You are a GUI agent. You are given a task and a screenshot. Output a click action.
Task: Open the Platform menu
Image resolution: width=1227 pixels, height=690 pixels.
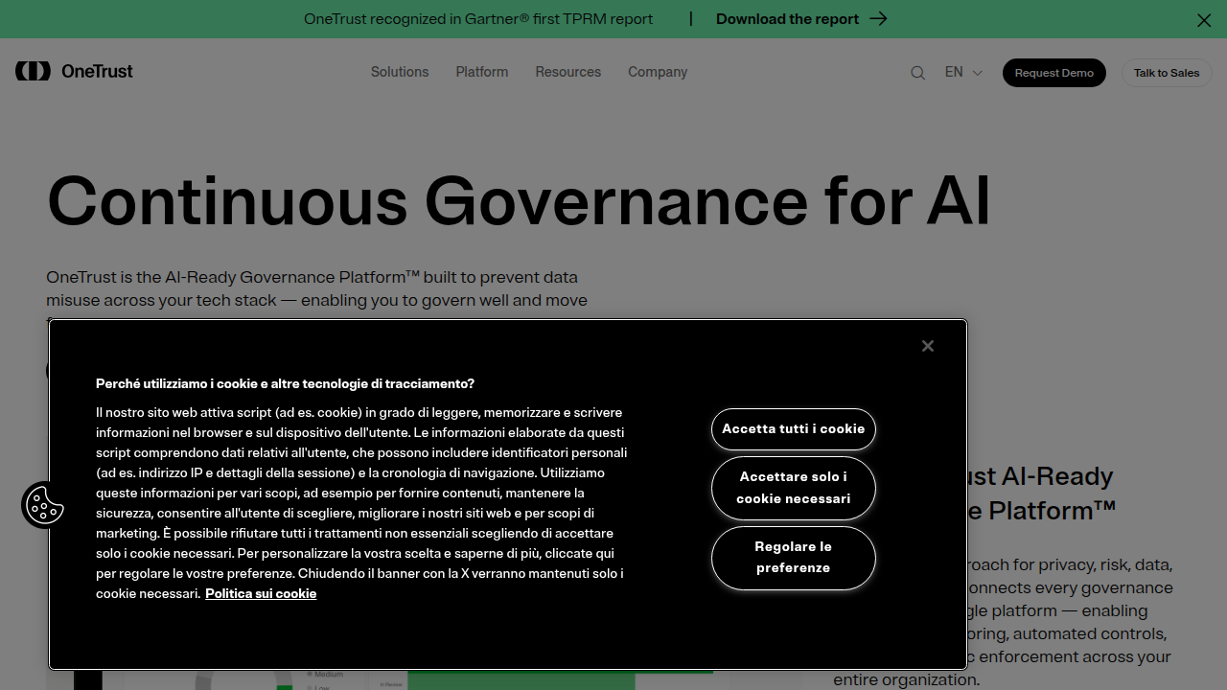pyautogui.click(x=482, y=72)
